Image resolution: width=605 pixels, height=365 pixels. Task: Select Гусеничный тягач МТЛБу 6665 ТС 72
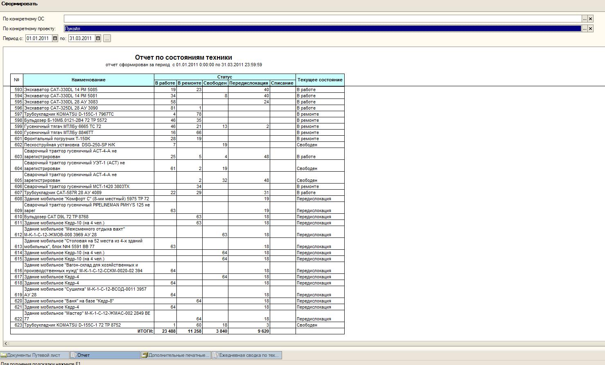[x=177, y=126]
